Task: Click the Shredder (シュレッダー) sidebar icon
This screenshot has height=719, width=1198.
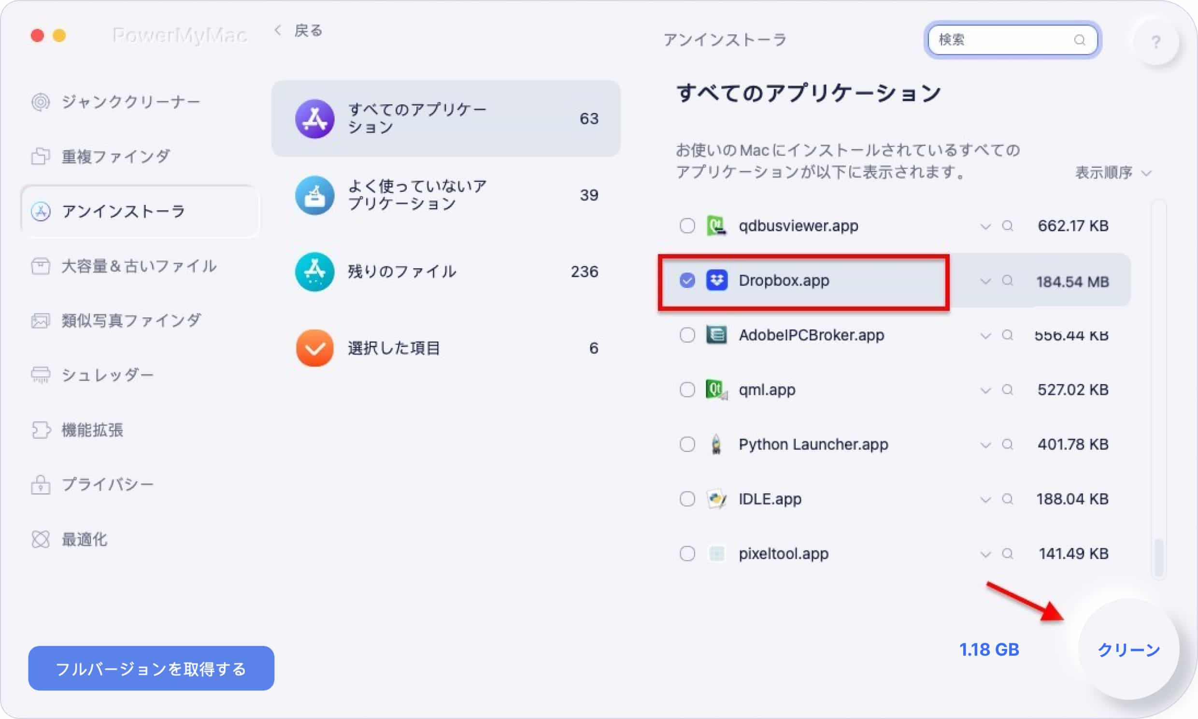Action: click(41, 375)
